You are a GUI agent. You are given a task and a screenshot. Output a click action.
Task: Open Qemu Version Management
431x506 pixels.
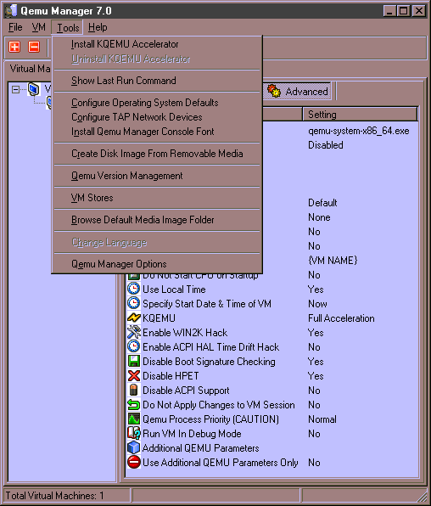click(157, 176)
